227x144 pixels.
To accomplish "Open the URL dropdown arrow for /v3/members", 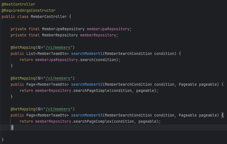I will [42, 109].
